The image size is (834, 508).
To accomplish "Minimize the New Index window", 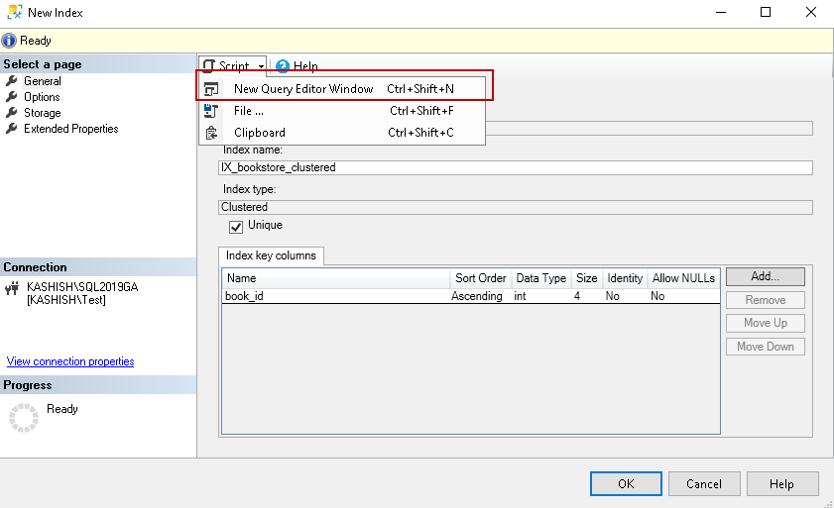I will click(721, 12).
